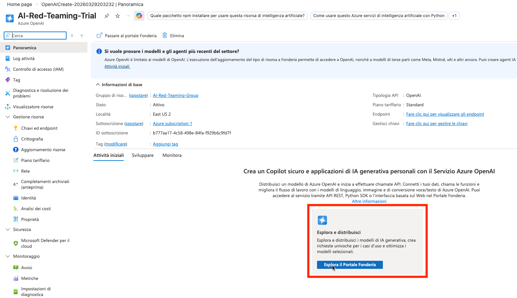Collapse the Informazioni di base section
The width and height of the screenshot is (517, 298).
98,85
